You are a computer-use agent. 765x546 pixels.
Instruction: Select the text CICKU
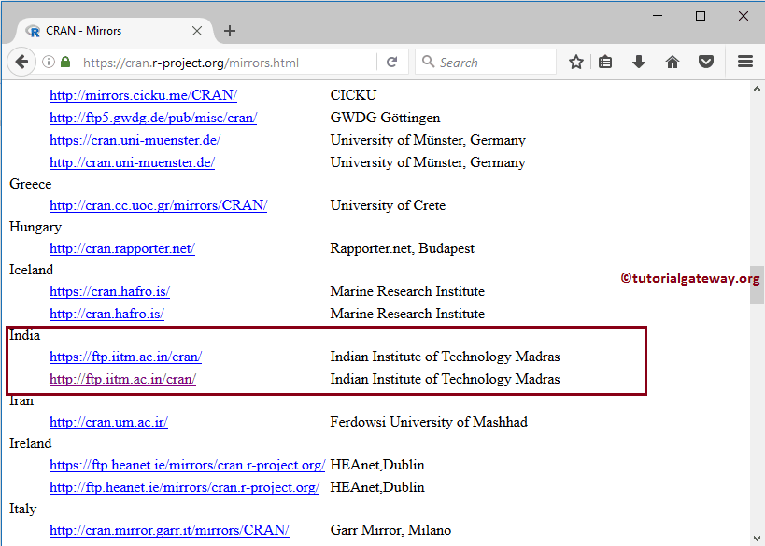coord(353,95)
